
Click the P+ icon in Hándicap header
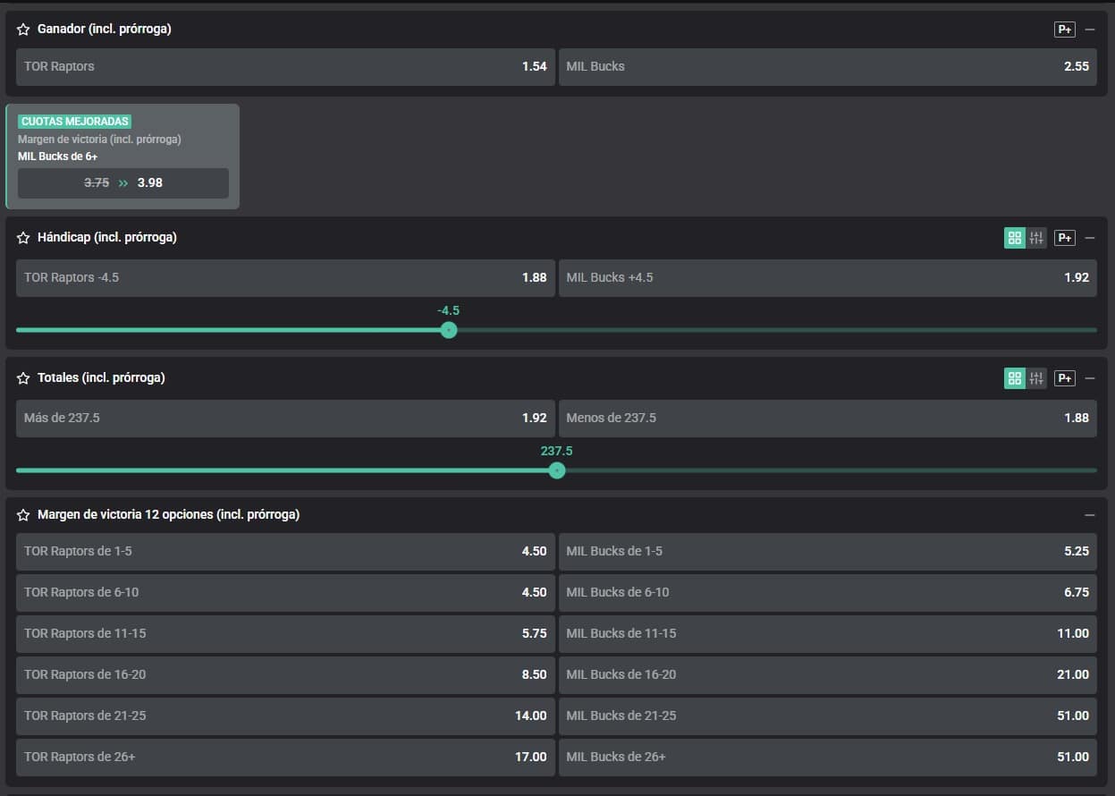pos(1064,238)
